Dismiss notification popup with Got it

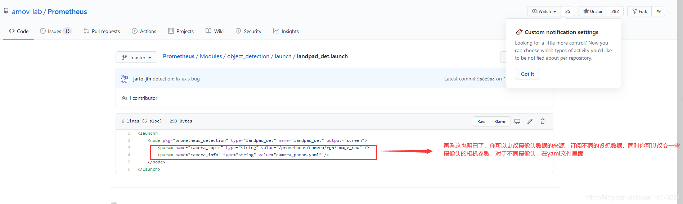pyautogui.click(x=527, y=74)
